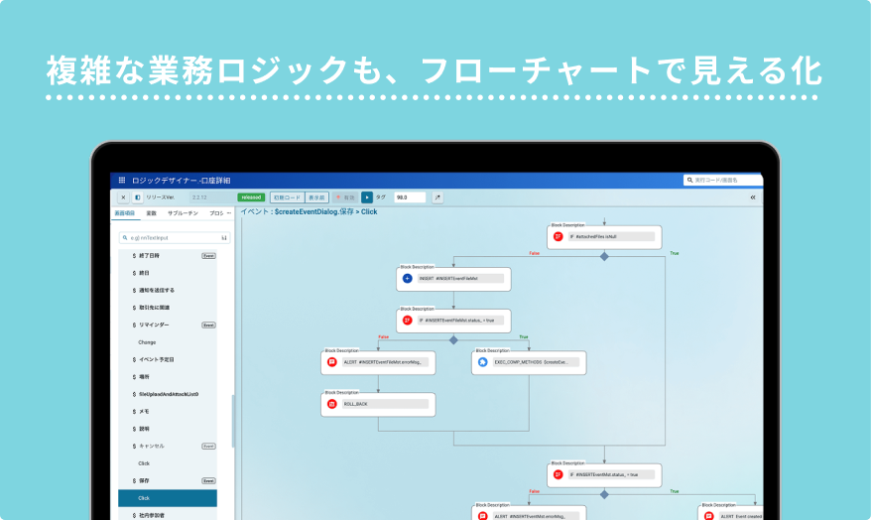Select Click event under キャンセル

144,463
